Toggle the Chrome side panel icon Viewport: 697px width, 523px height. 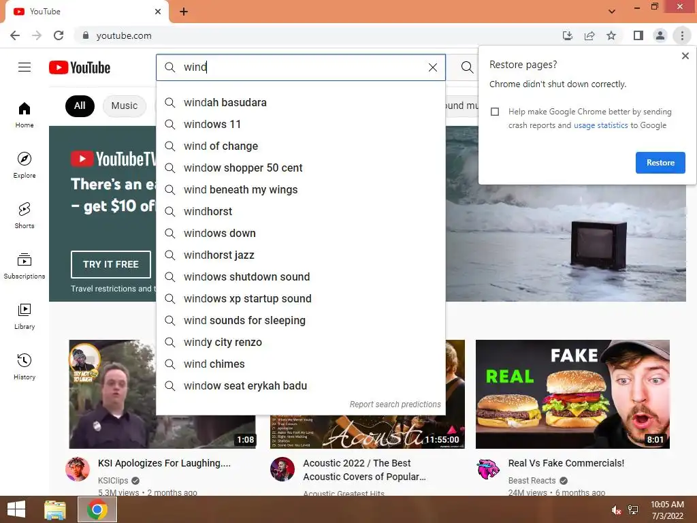point(638,35)
